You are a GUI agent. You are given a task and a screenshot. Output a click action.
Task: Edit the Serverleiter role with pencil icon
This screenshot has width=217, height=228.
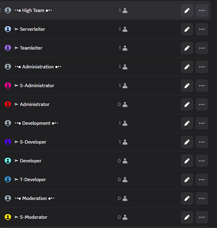187,29
